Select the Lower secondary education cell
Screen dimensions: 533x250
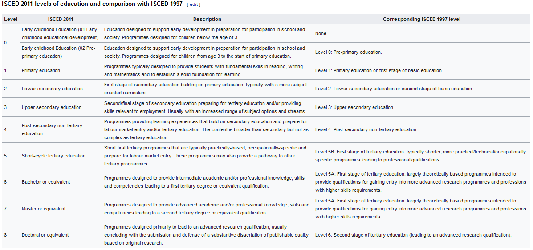(x=61, y=89)
